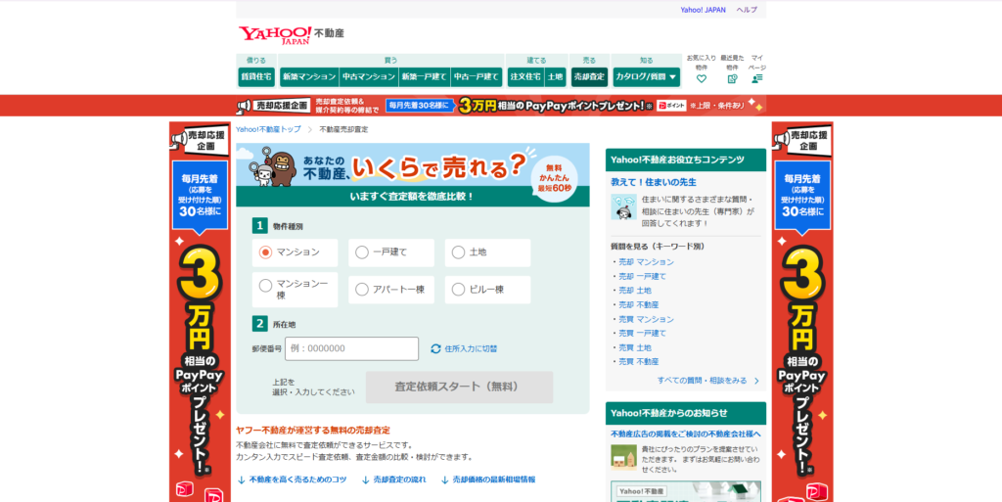Viewport: 1002px width, 502px height.
Task: Open the 新築一戸建て navigation tab
Action: 425,76
